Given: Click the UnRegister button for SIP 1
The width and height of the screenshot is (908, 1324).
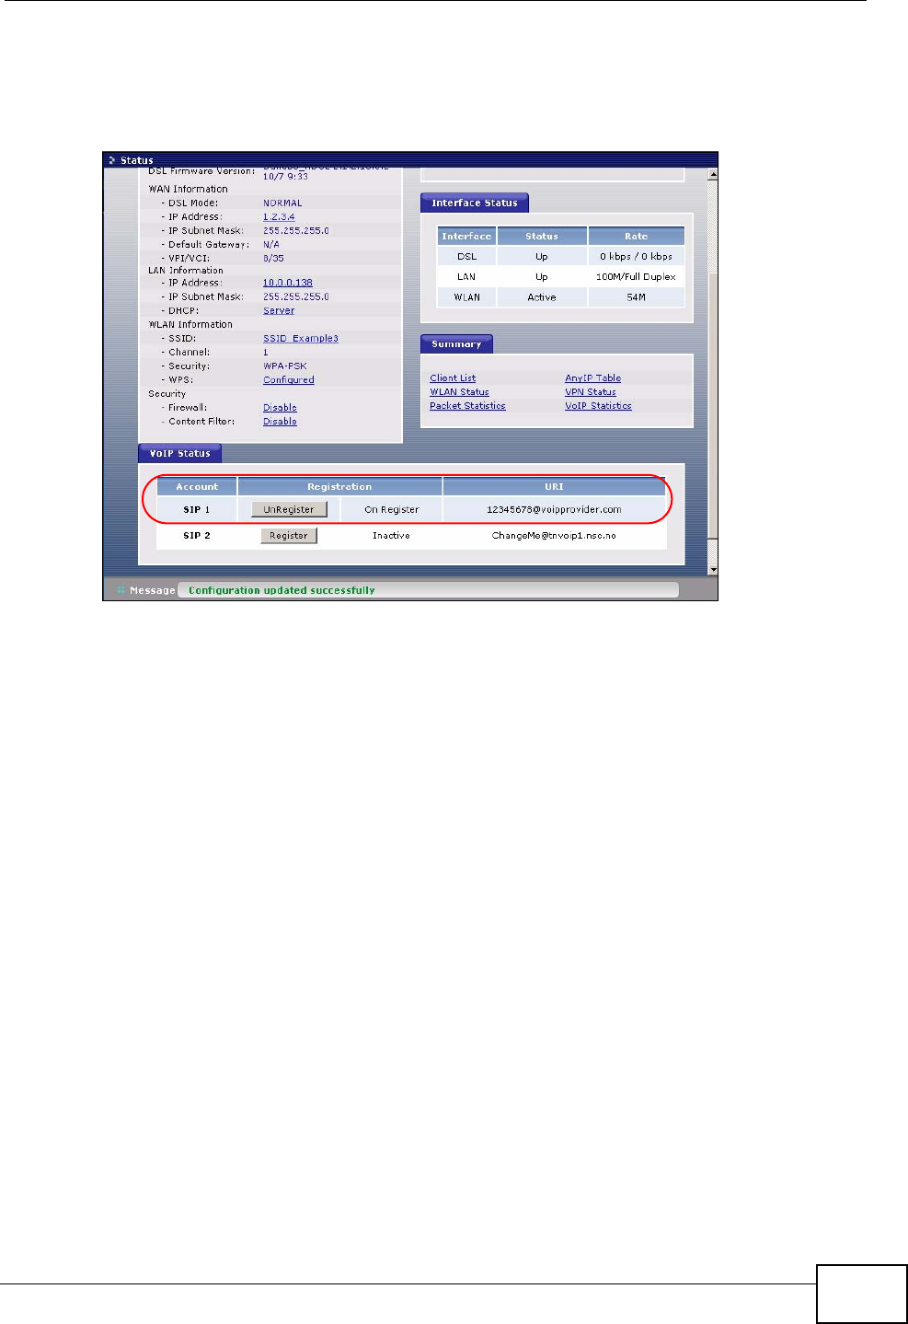Looking at the screenshot, I should [x=289, y=509].
